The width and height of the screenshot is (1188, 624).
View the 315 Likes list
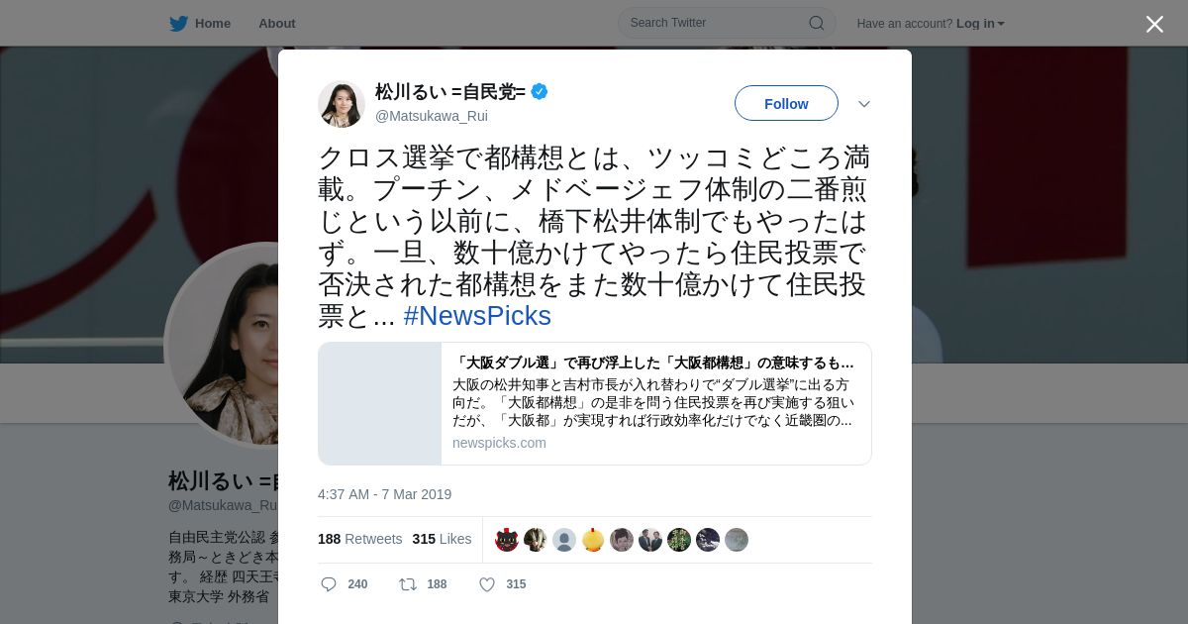click(x=442, y=539)
